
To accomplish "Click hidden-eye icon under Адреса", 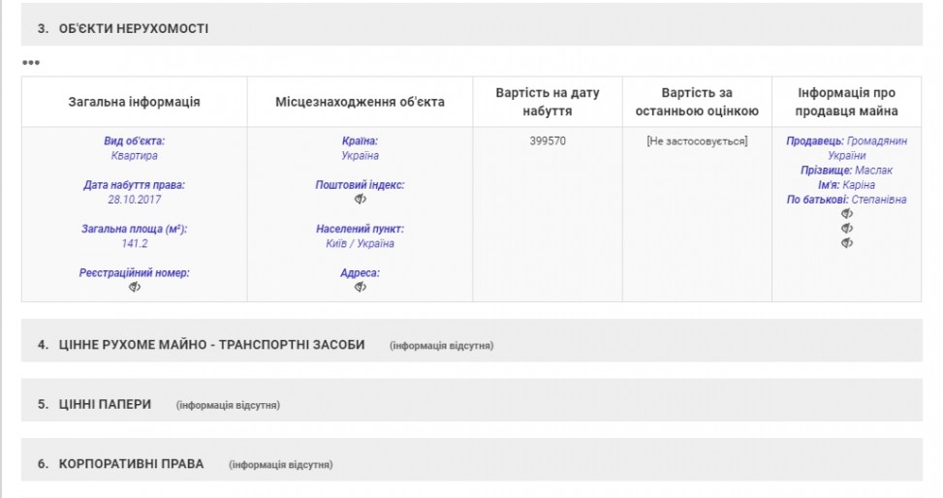I will click(x=360, y=287).
